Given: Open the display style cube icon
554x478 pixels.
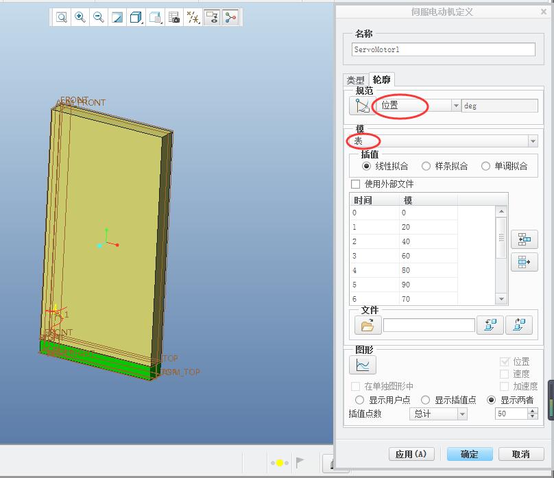Looking at the screenshot, I should point(136,17).
